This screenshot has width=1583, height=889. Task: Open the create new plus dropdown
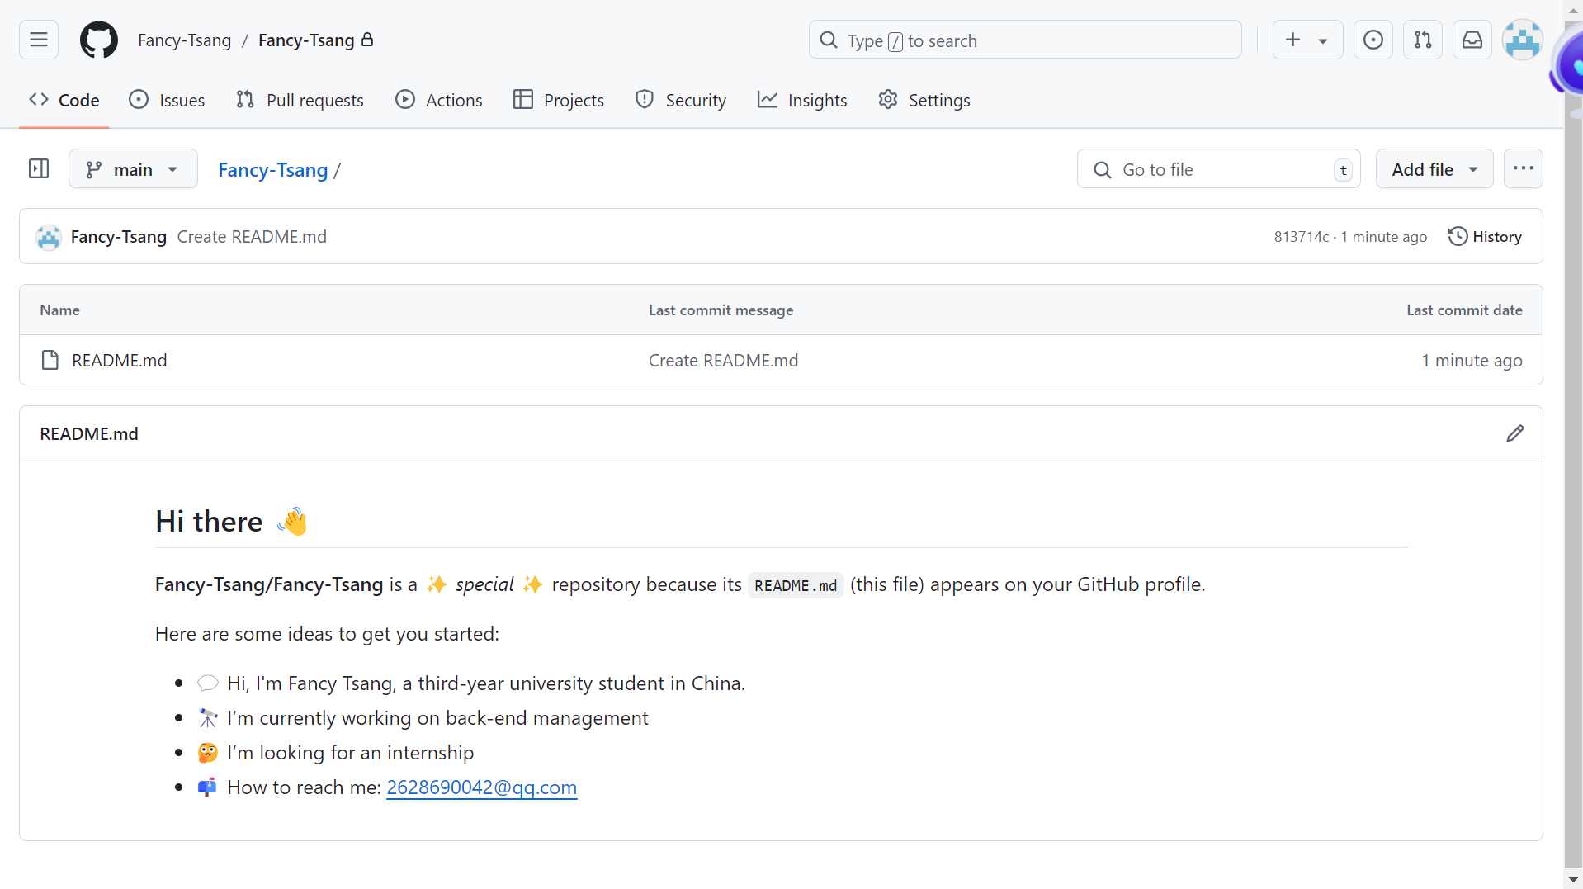tap(1308, 40)
